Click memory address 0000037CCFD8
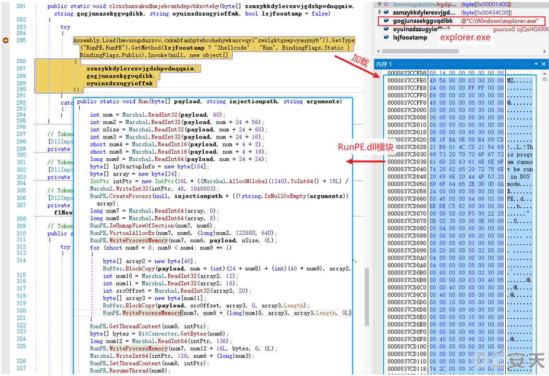549x376 pixels. click(407, 73)
